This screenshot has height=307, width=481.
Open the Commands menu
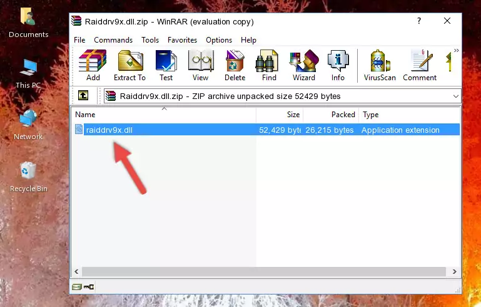click(113, 40)
